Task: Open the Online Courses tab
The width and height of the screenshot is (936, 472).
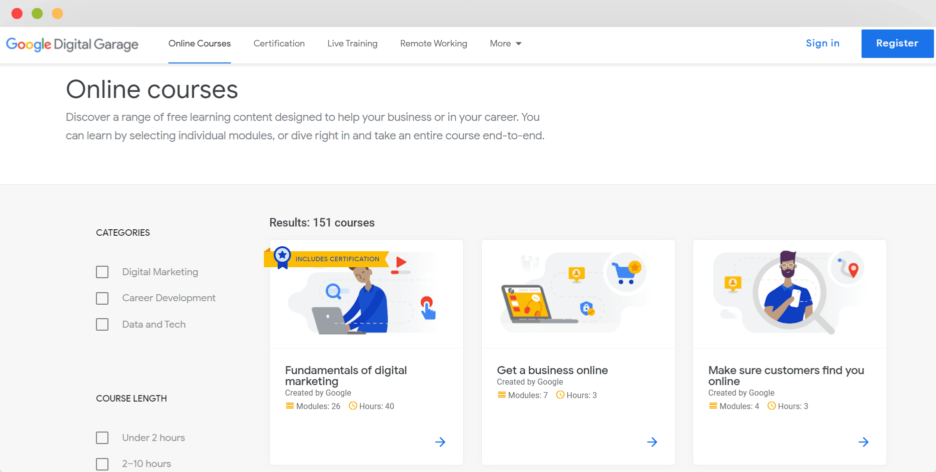Action: tap(199, 44)
